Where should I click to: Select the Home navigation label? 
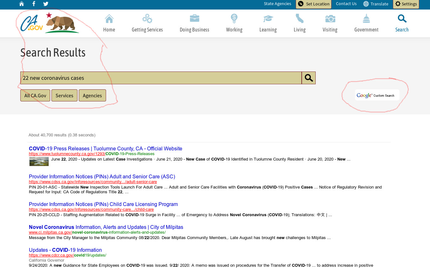(x=109, y=30)
